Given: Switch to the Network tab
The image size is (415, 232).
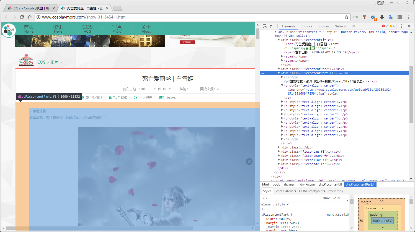Looking at the screenshot, I should (341, 26).
